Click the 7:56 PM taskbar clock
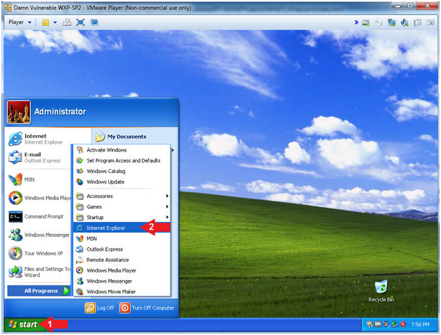Image resolution: width=441 pixels, height=335 pixels. point(420,325)
